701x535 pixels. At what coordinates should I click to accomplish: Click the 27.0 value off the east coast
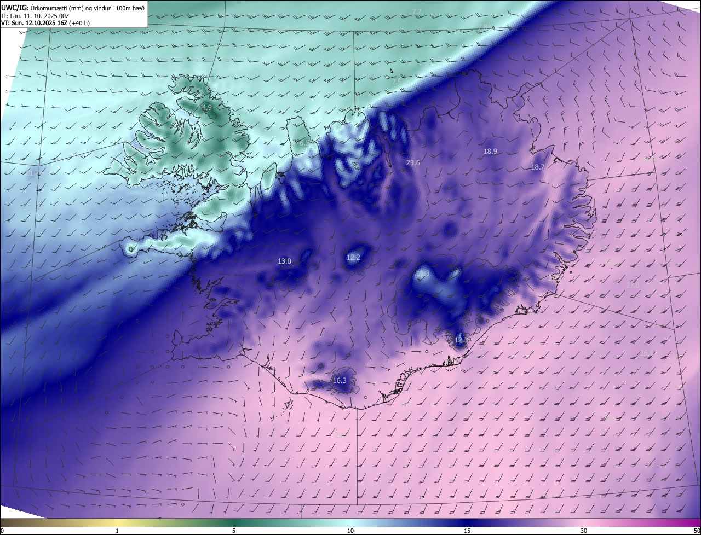(633, 285)
